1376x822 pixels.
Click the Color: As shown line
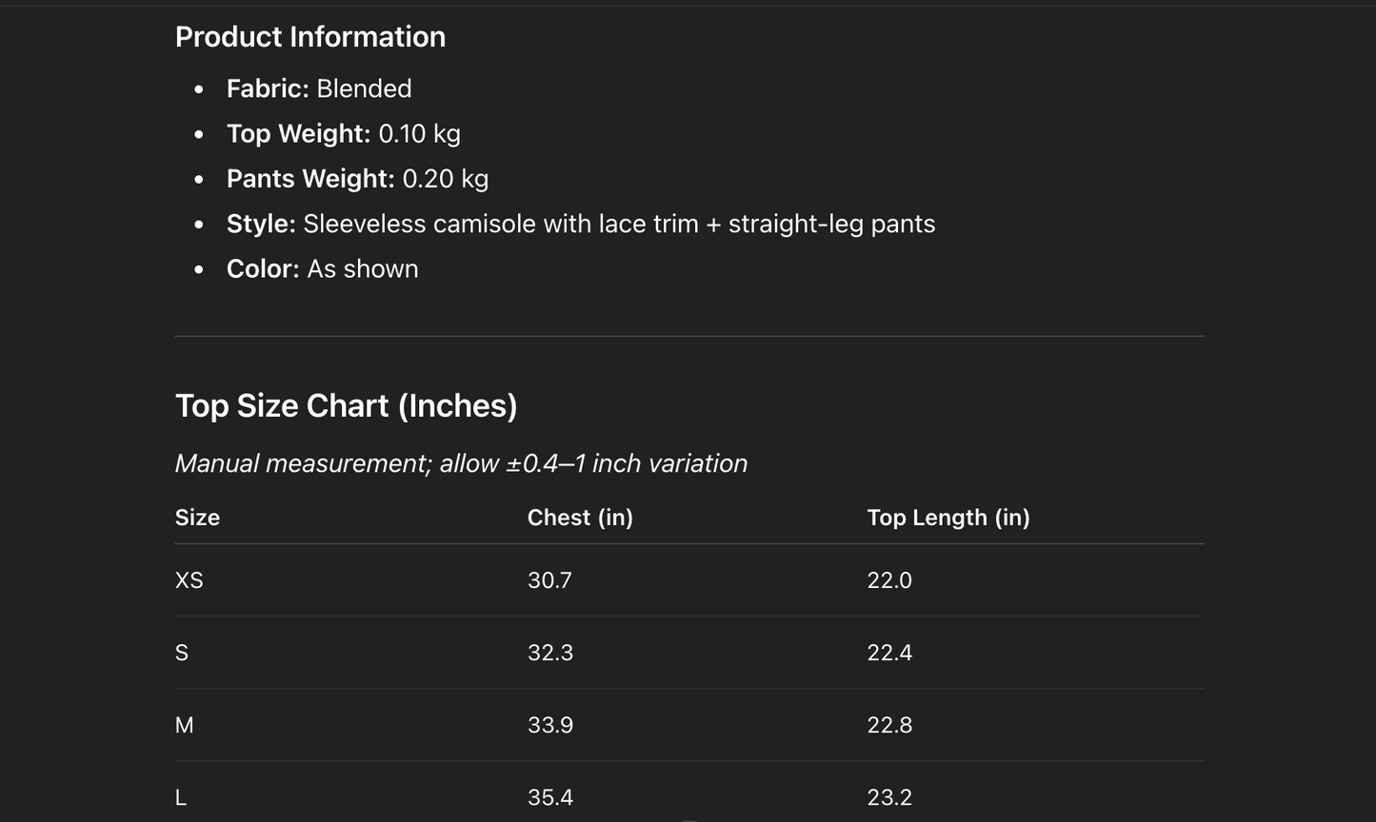(322, 269)
